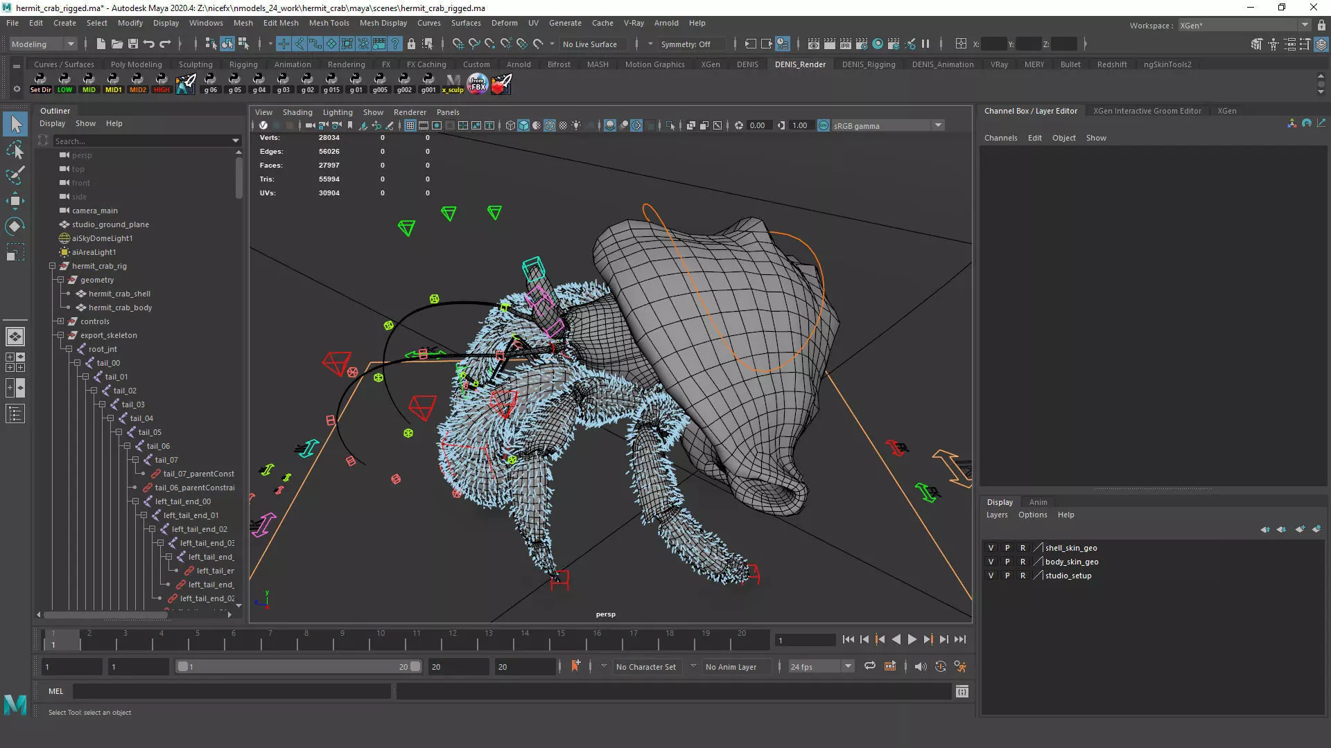Click the sound volume speaker icon
This screenshot has width=1331, height=748.
[x=921, y=666]
